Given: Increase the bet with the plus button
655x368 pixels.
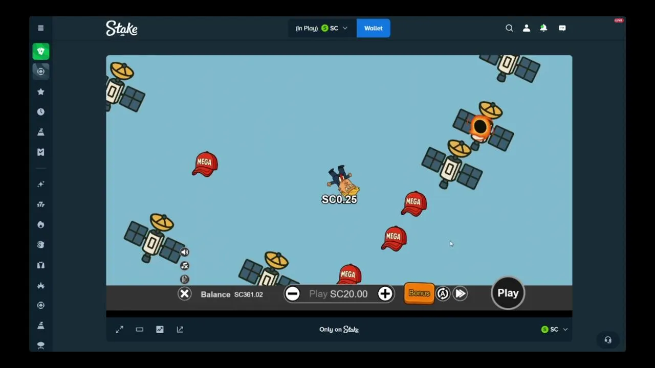Looking at the screenshot, I should point(385,293).
